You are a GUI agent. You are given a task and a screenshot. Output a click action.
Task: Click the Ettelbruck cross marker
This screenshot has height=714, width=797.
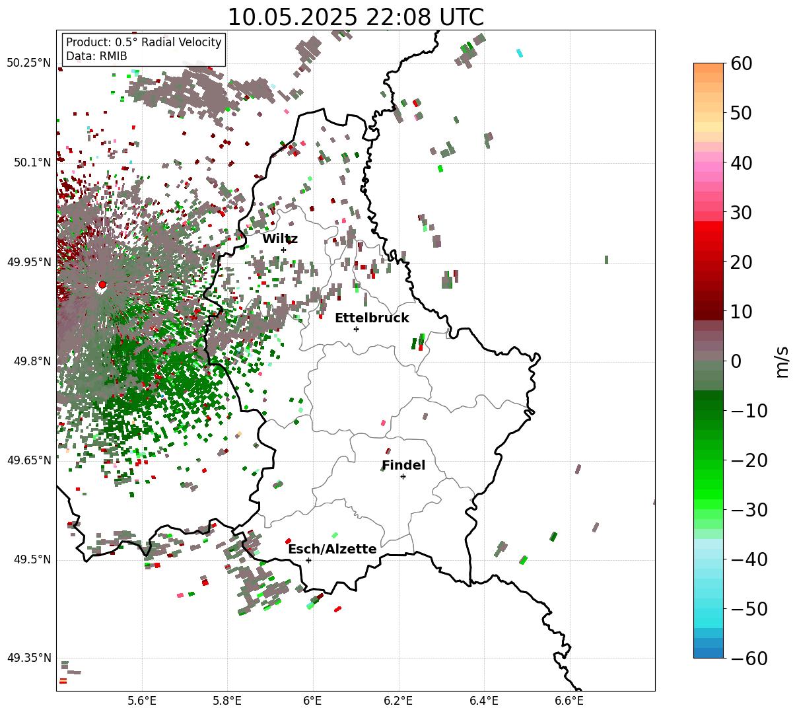tap(357, 329)
